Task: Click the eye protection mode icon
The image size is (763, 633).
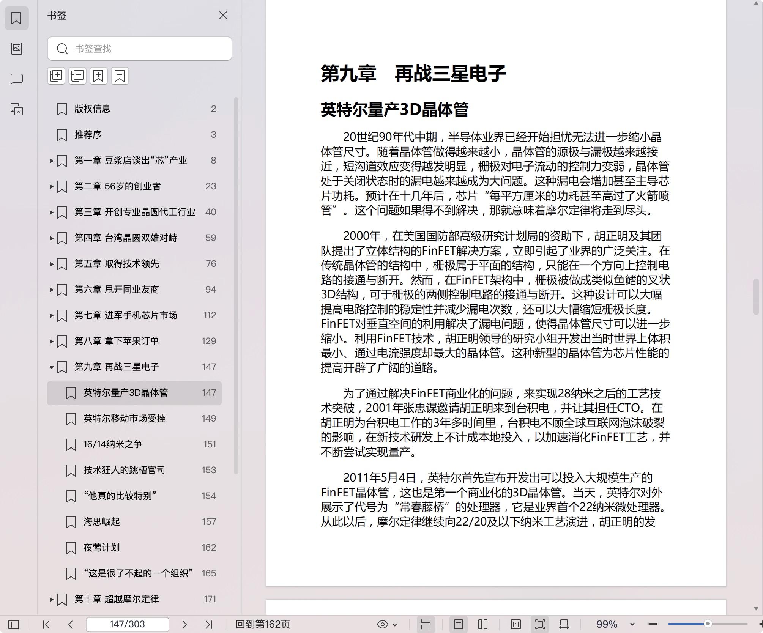Action: coord(383,624)
